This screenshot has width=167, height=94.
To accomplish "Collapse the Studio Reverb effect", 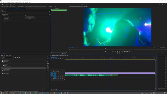I will point(1,14).
